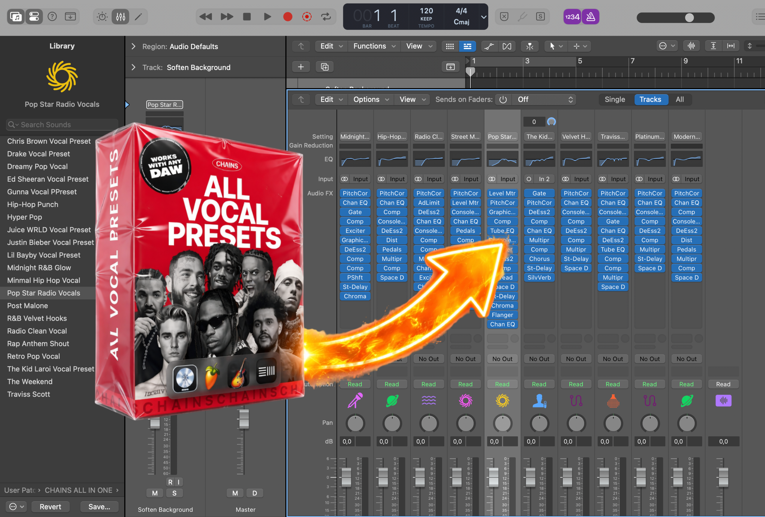The image size is (765, 517).
Task: Rewind the playhead
Action: coord(206,16)
